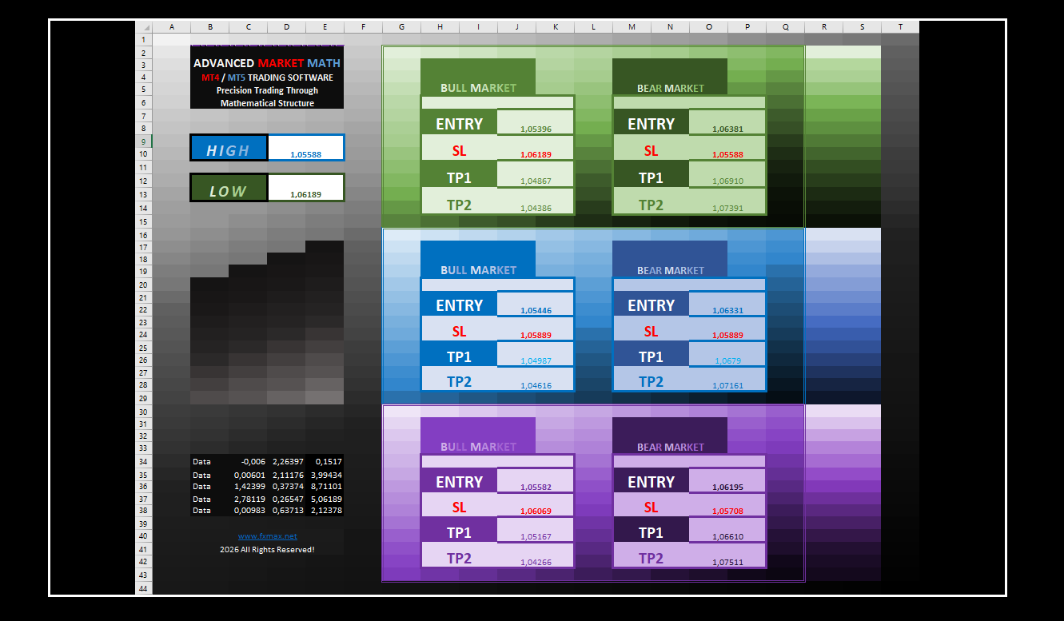Select the LOW value cell 1,06189

(x=305, y=188)
